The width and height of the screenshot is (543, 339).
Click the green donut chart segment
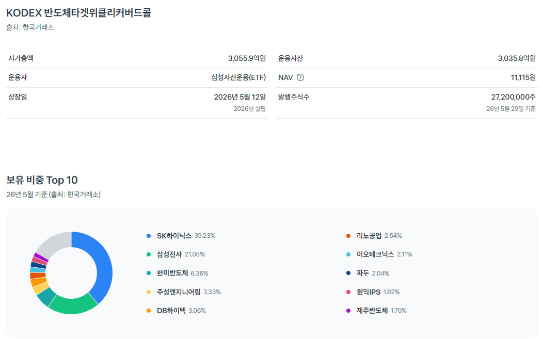(x=73, y=305)
